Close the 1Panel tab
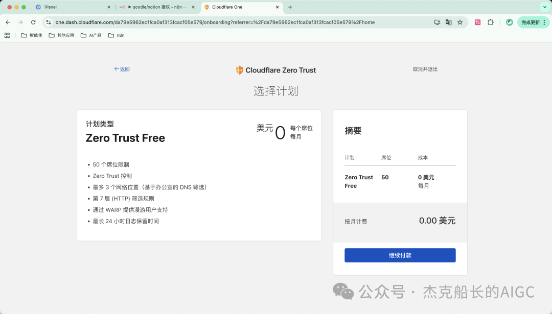This screenshot has width=552, height=314. tap(109, 7)
